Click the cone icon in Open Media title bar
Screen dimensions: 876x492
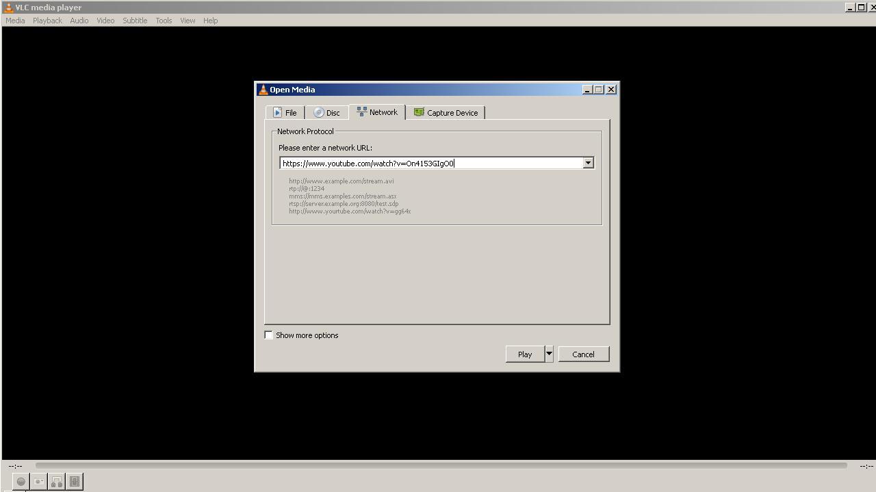click(263, 90)
